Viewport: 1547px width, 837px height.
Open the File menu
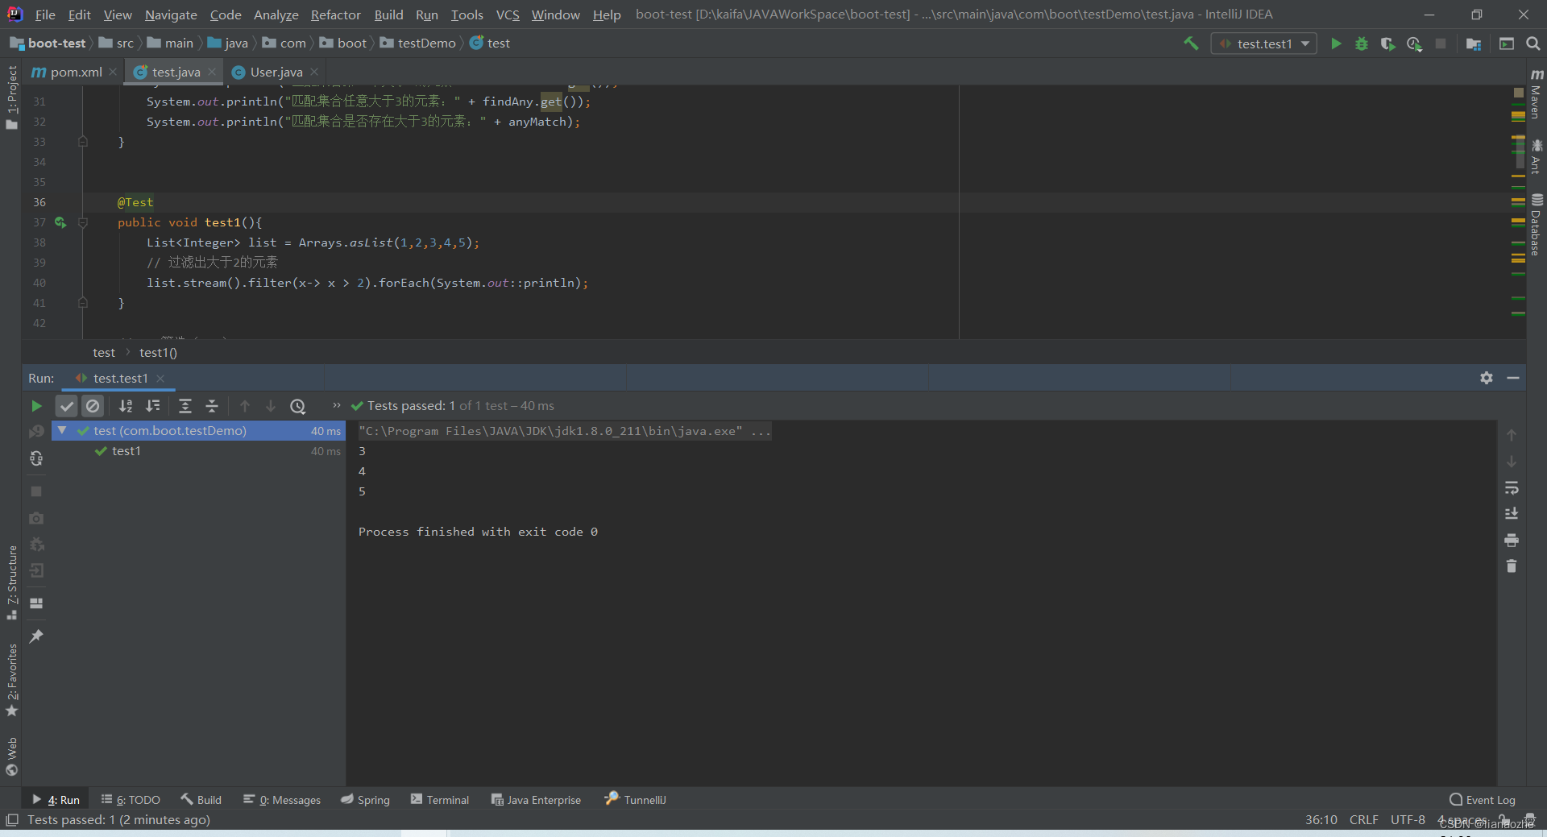tap(45, 15)
